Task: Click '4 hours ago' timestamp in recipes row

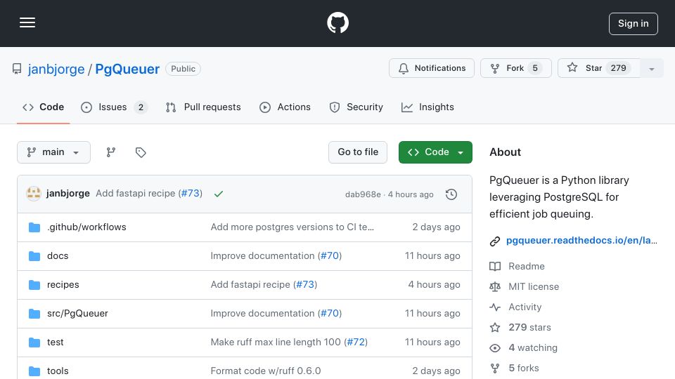Action: coord(434,284)
